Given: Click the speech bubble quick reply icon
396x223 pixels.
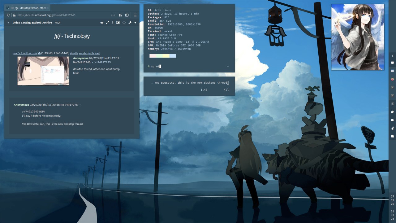Looking at the screenshot, I should point(124,23).
